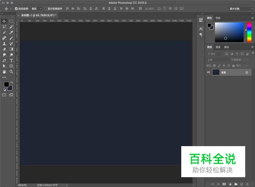The image size is (255, 187).
Task: Click the hue spectrum slider in Color panel
Action: (249, 32)
